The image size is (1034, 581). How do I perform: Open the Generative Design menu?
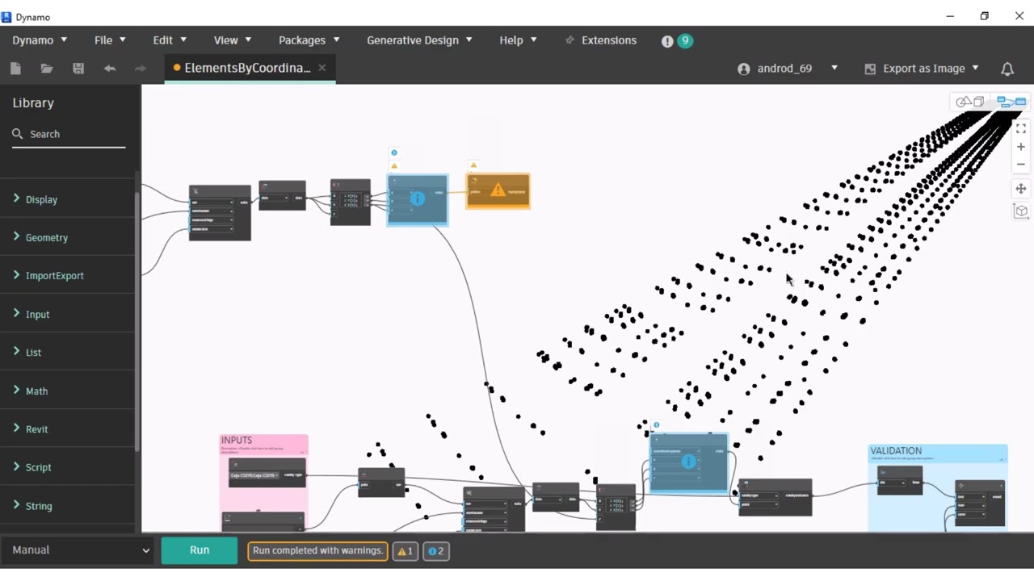419,40
